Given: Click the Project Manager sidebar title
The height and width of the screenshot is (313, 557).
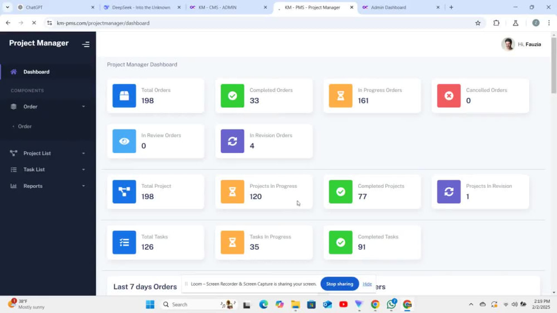Looking at the screenshot, I should tap(39, 43).
